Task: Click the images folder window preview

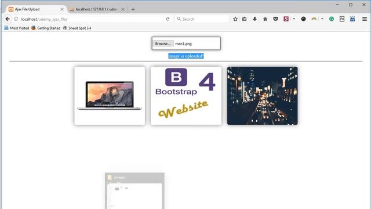Action: (x=134, y=191)
